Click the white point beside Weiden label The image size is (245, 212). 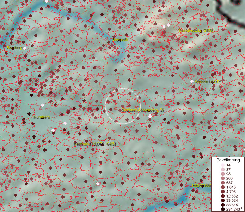[x=192, y=81]
